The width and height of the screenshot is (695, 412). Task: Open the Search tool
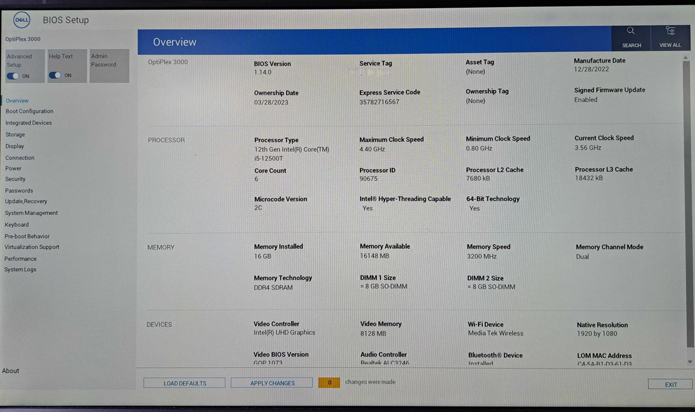coord(631,38)
